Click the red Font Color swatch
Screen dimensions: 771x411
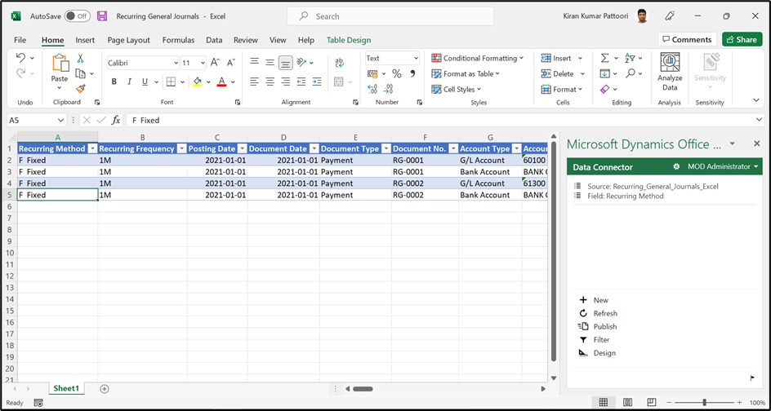click(222, 82)
